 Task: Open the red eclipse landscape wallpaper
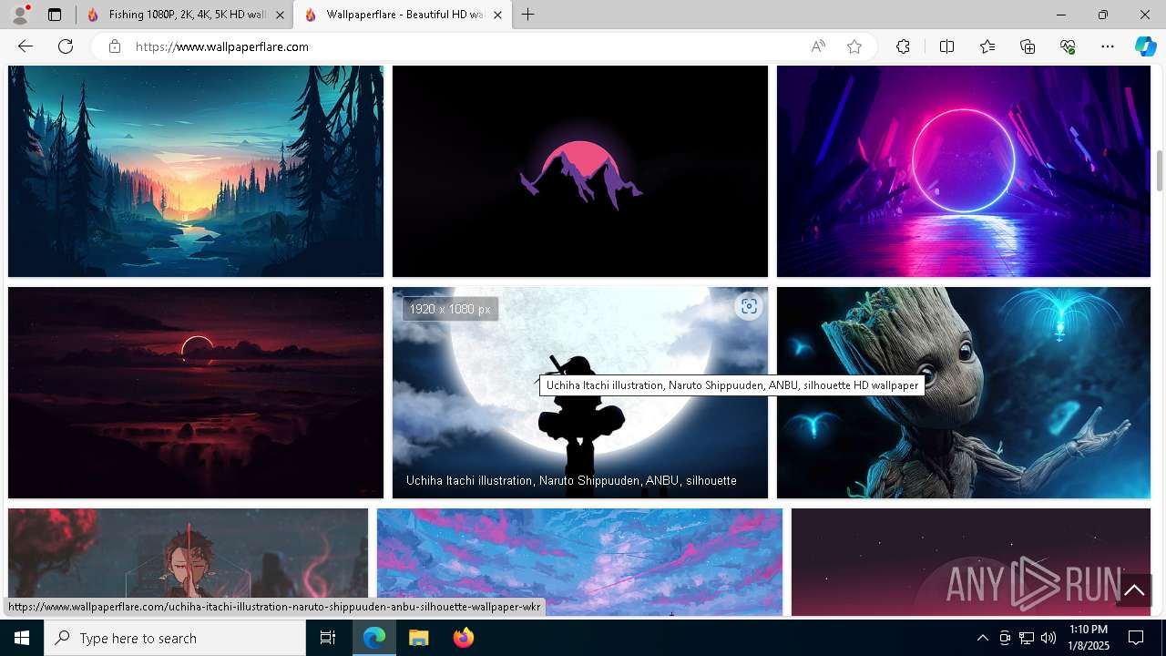196,393
